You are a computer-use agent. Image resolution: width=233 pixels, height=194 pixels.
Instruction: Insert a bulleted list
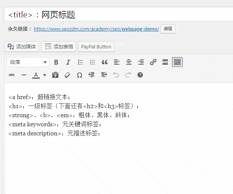pyautogui.click(x=80, y=62)
